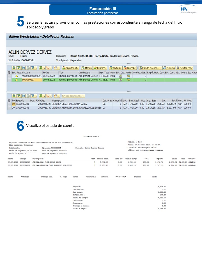Open invoice link 990000000000391
Viewport: 202px width, 270px height.
[x=32, y=76]
